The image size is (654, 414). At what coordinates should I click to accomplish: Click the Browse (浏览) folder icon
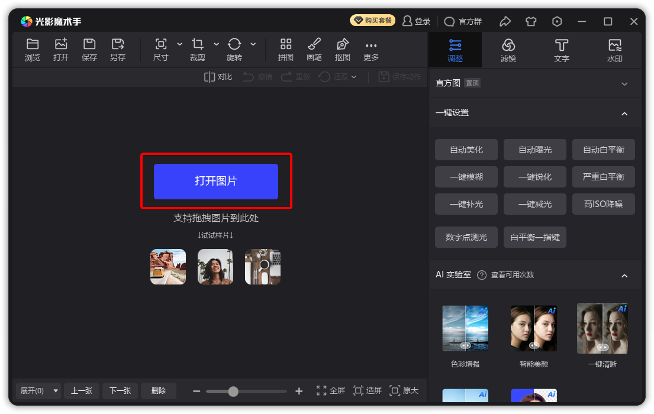(33, 44)
